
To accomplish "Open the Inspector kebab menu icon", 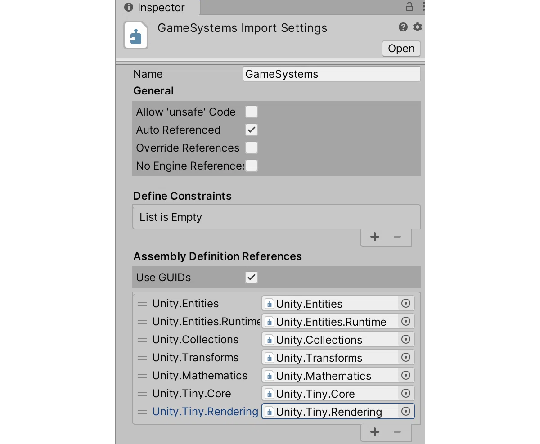I will click(423, 6).
